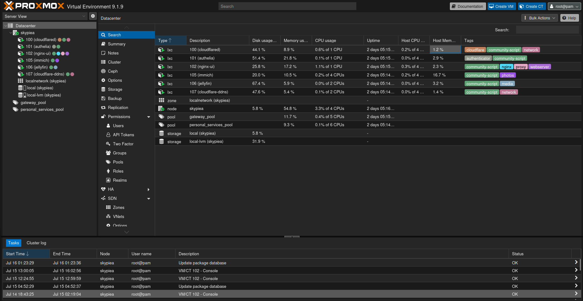Viewport: 583px width, 301px height.
Task: Switch to the Tasks tab
Action: pos(13,243)
